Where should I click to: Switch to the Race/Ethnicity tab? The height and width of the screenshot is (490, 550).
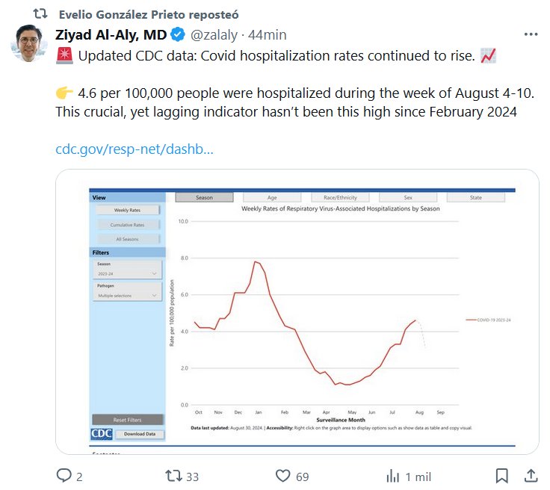(340, 198)
